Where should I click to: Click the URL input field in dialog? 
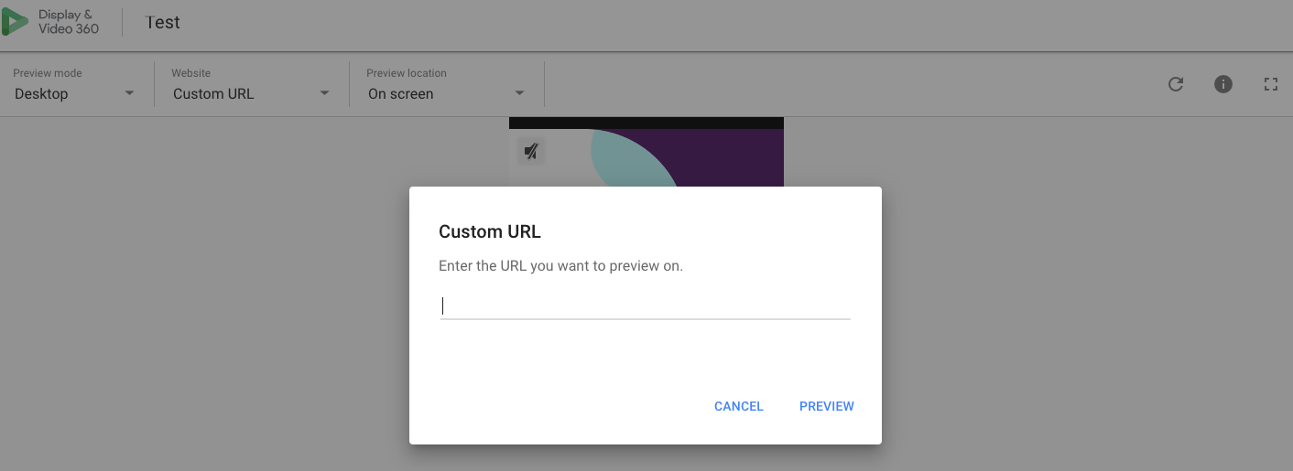point(646,305)
